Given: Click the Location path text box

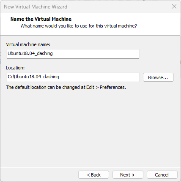Looking at the screenshot, I should click(73, 77).
